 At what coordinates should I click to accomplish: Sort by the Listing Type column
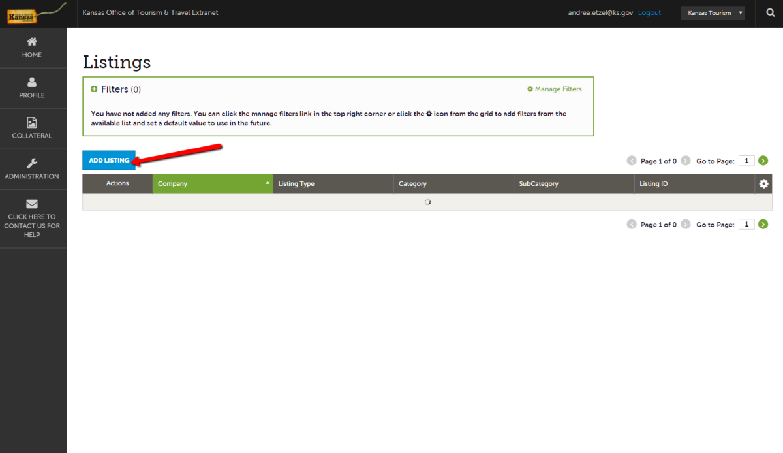click(333, 184)
